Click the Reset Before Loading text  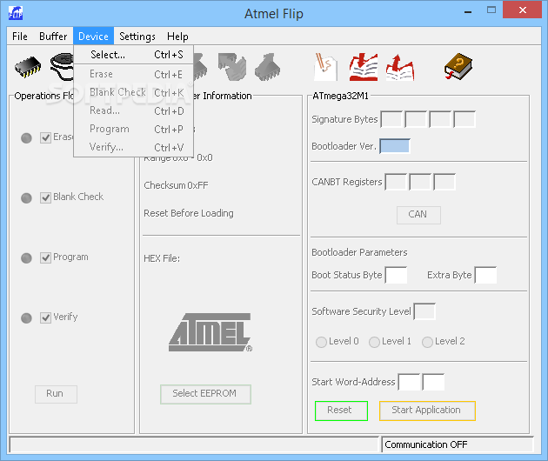(x=189, y=213)
